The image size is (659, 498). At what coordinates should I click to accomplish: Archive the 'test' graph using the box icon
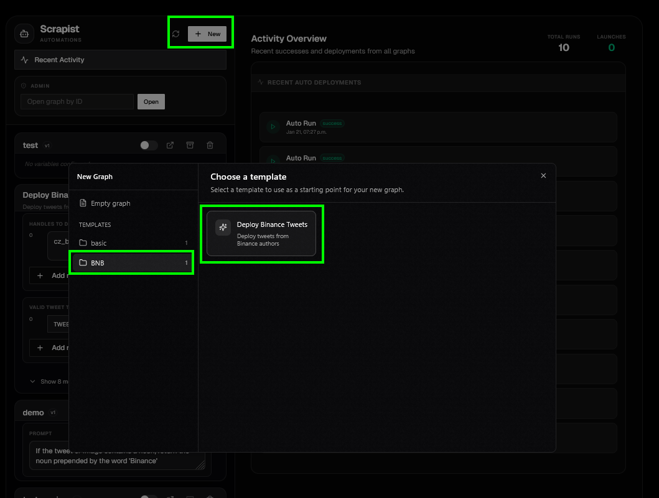tap(190, 145)
